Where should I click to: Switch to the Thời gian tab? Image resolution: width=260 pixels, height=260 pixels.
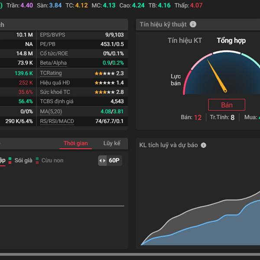click(x=75, y=143)
